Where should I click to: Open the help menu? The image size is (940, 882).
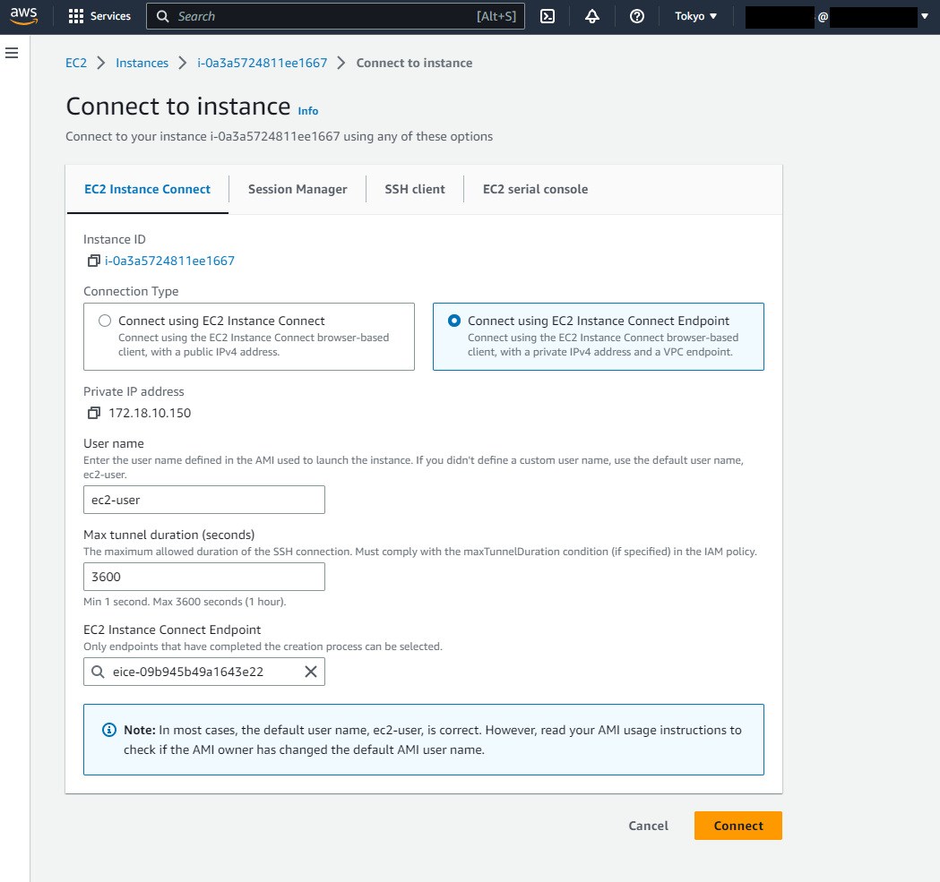coord(637,15)
